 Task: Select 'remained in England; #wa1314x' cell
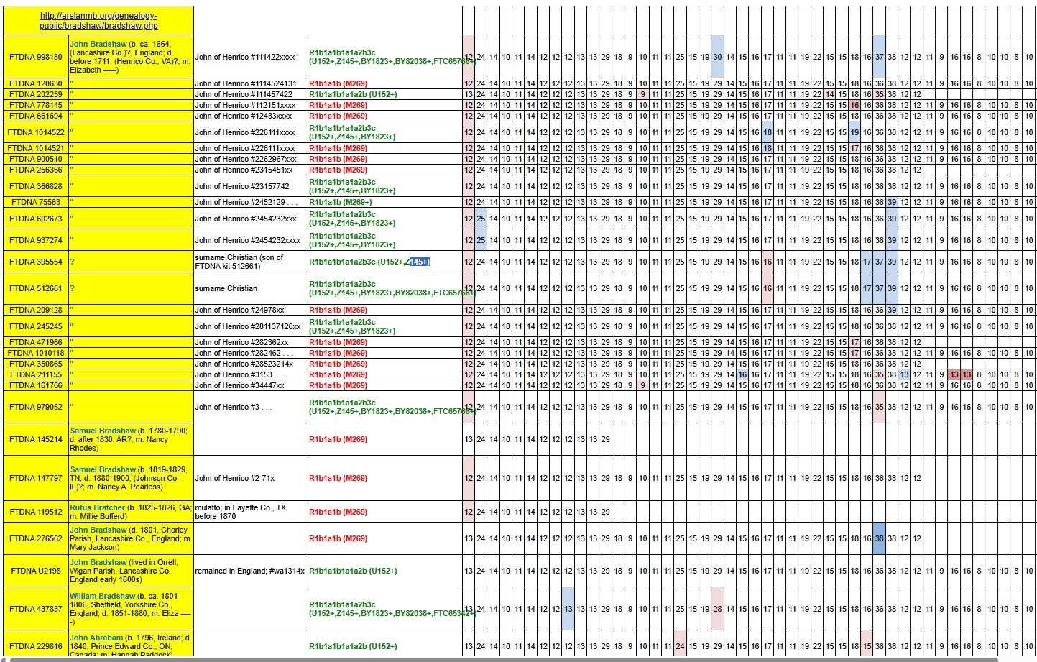point(249,571)
